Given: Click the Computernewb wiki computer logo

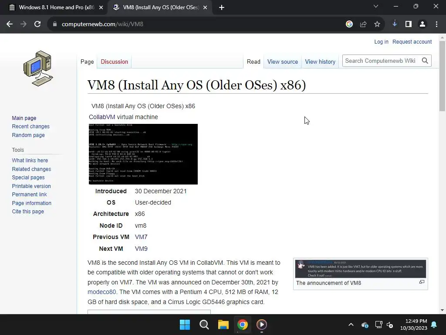Looking at the screenshot, I should 38,68.
